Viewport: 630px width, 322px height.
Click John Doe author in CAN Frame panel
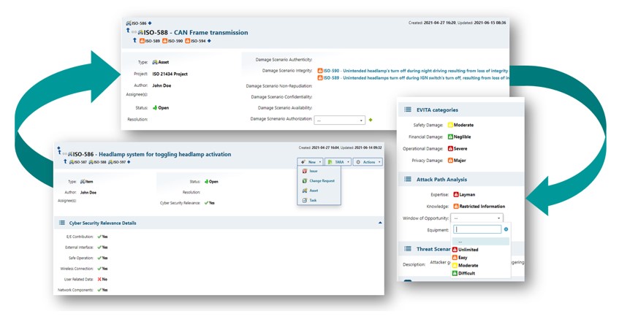[x=162, y=85]
